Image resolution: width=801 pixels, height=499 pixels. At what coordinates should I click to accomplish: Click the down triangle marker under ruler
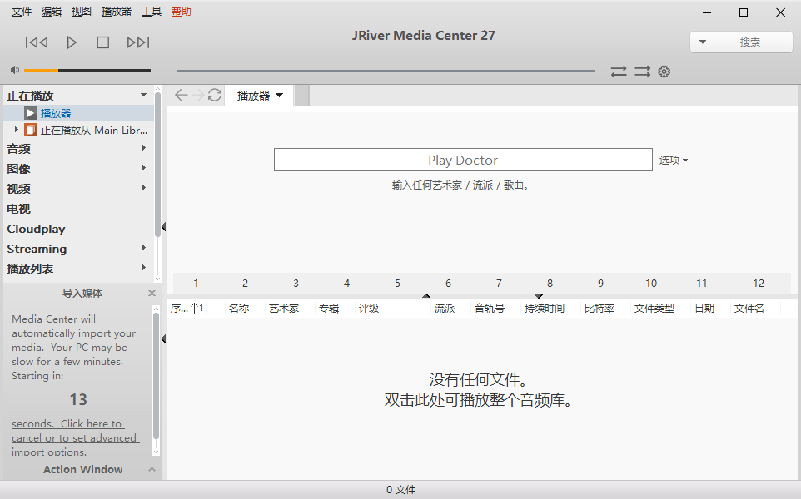tap(539, 296)
